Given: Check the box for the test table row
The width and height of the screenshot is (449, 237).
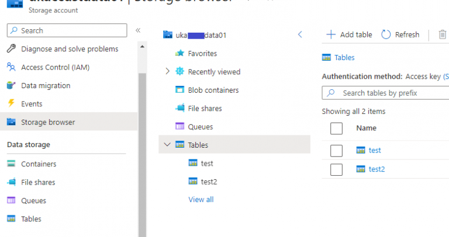Looking at the screenshot, I should pyautogui.click(x=336, y=151).
